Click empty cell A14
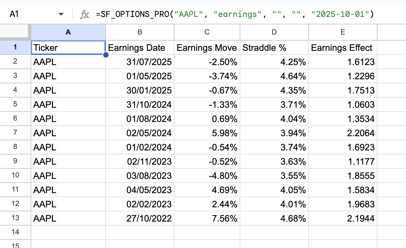This screenshot has height=248, width=406. (x=68, y=232)
